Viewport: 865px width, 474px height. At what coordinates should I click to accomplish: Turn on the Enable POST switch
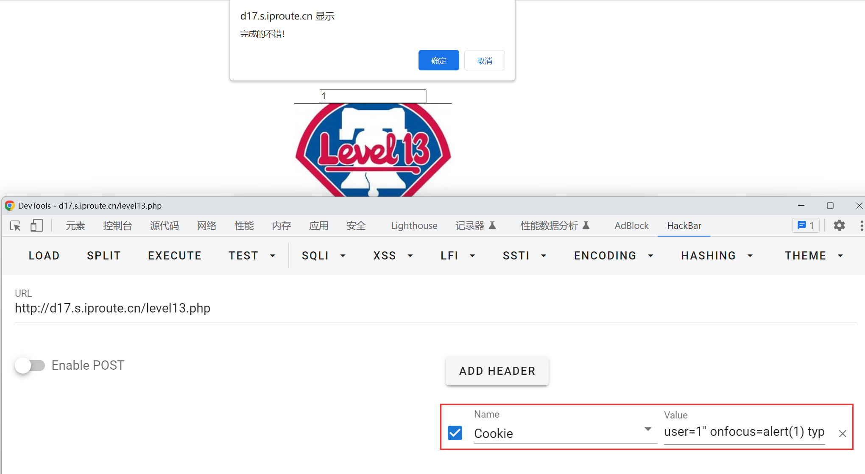tap(30, 365)
